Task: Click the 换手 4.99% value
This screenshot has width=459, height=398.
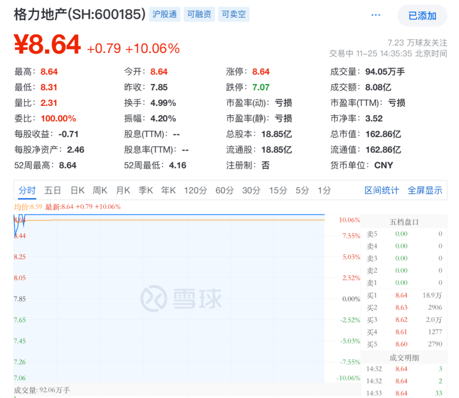Action: pos(163,103)
